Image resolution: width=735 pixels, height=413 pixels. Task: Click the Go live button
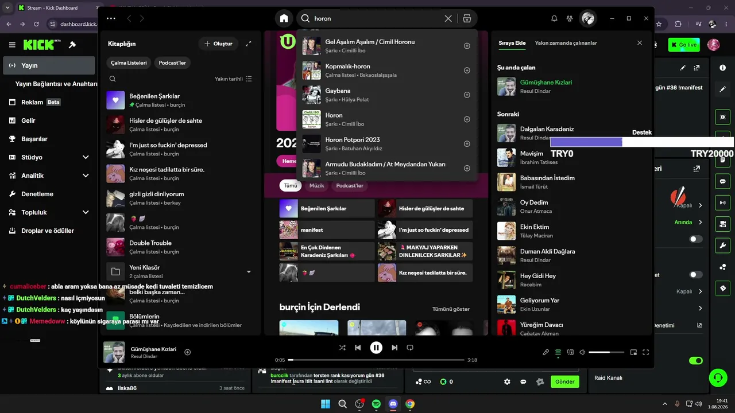(684, 45)
